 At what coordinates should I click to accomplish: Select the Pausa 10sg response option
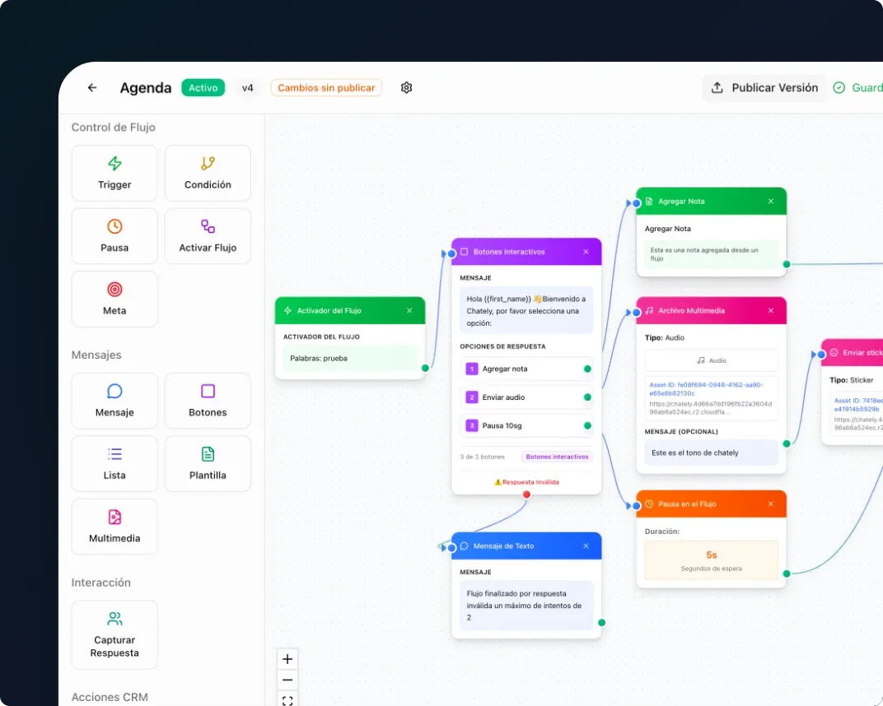pyautogui.click(x=526, y=426)
